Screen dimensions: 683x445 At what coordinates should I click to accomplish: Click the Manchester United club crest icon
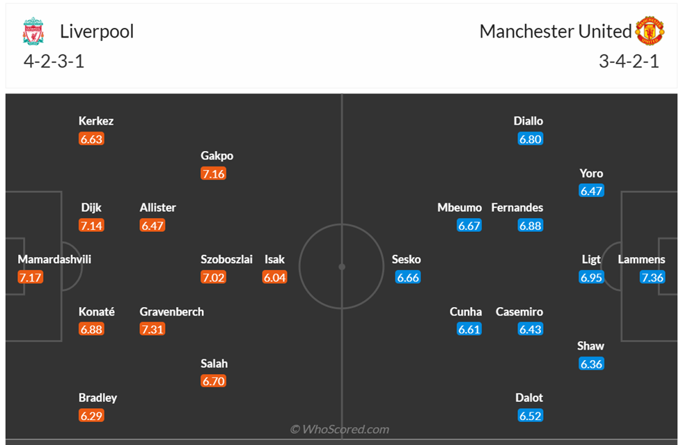[649, 31]
